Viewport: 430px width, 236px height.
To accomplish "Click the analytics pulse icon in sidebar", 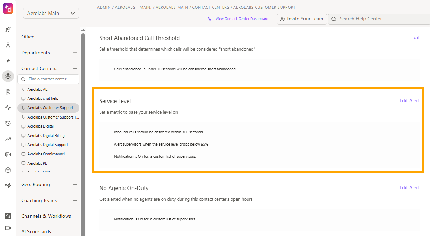I will 8,107.
